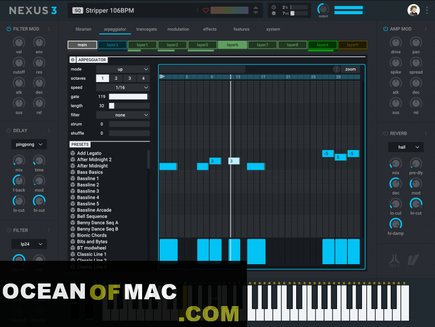The width and height of the screenshot is (435, 327).
Task: Open the Delay options menu
Action: pyautogui.click(x=49, y=131)
